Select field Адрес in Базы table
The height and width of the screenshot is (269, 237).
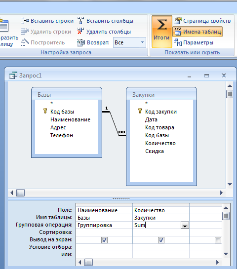click(x=58, y=127)
